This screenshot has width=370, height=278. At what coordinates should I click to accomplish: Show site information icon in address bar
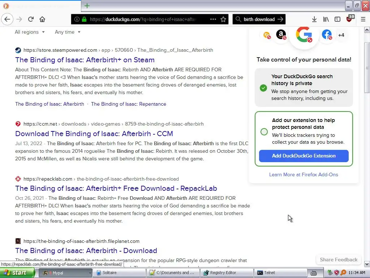click(x=77, y=19)
